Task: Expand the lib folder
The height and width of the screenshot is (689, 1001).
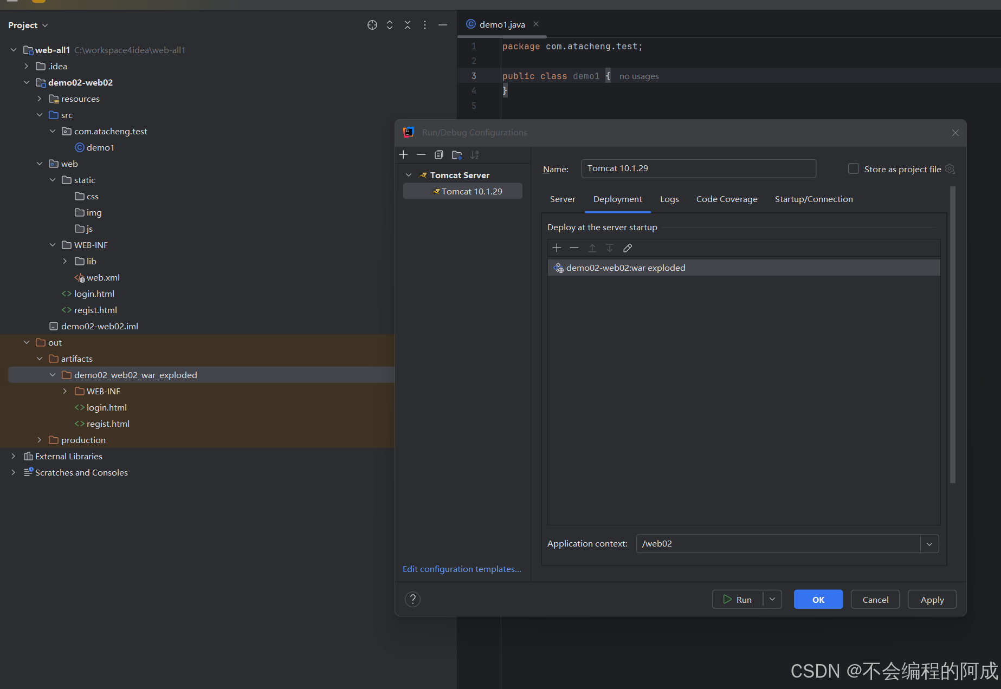Action: tap(65, 261)
